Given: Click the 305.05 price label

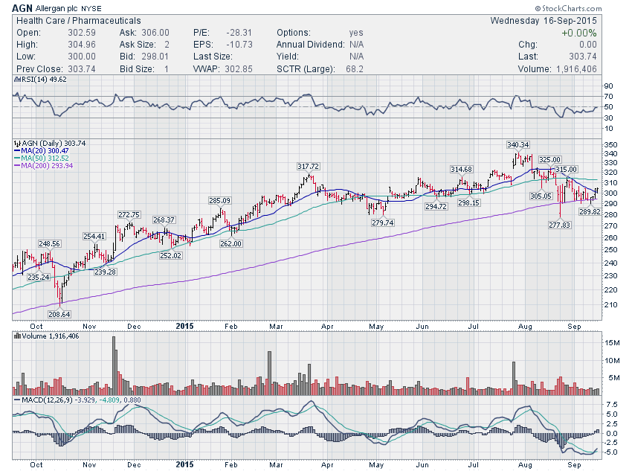Looking at the screenshot, I should click(x=541, y=196).
